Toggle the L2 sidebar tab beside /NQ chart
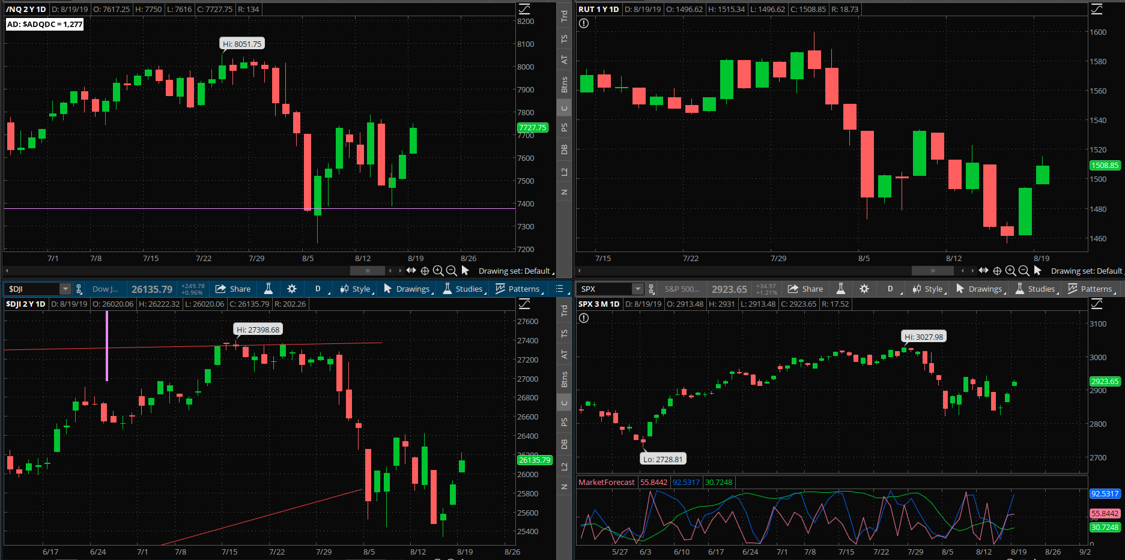The height and width of the screenshot is (560, 1125). coord(564,172)
